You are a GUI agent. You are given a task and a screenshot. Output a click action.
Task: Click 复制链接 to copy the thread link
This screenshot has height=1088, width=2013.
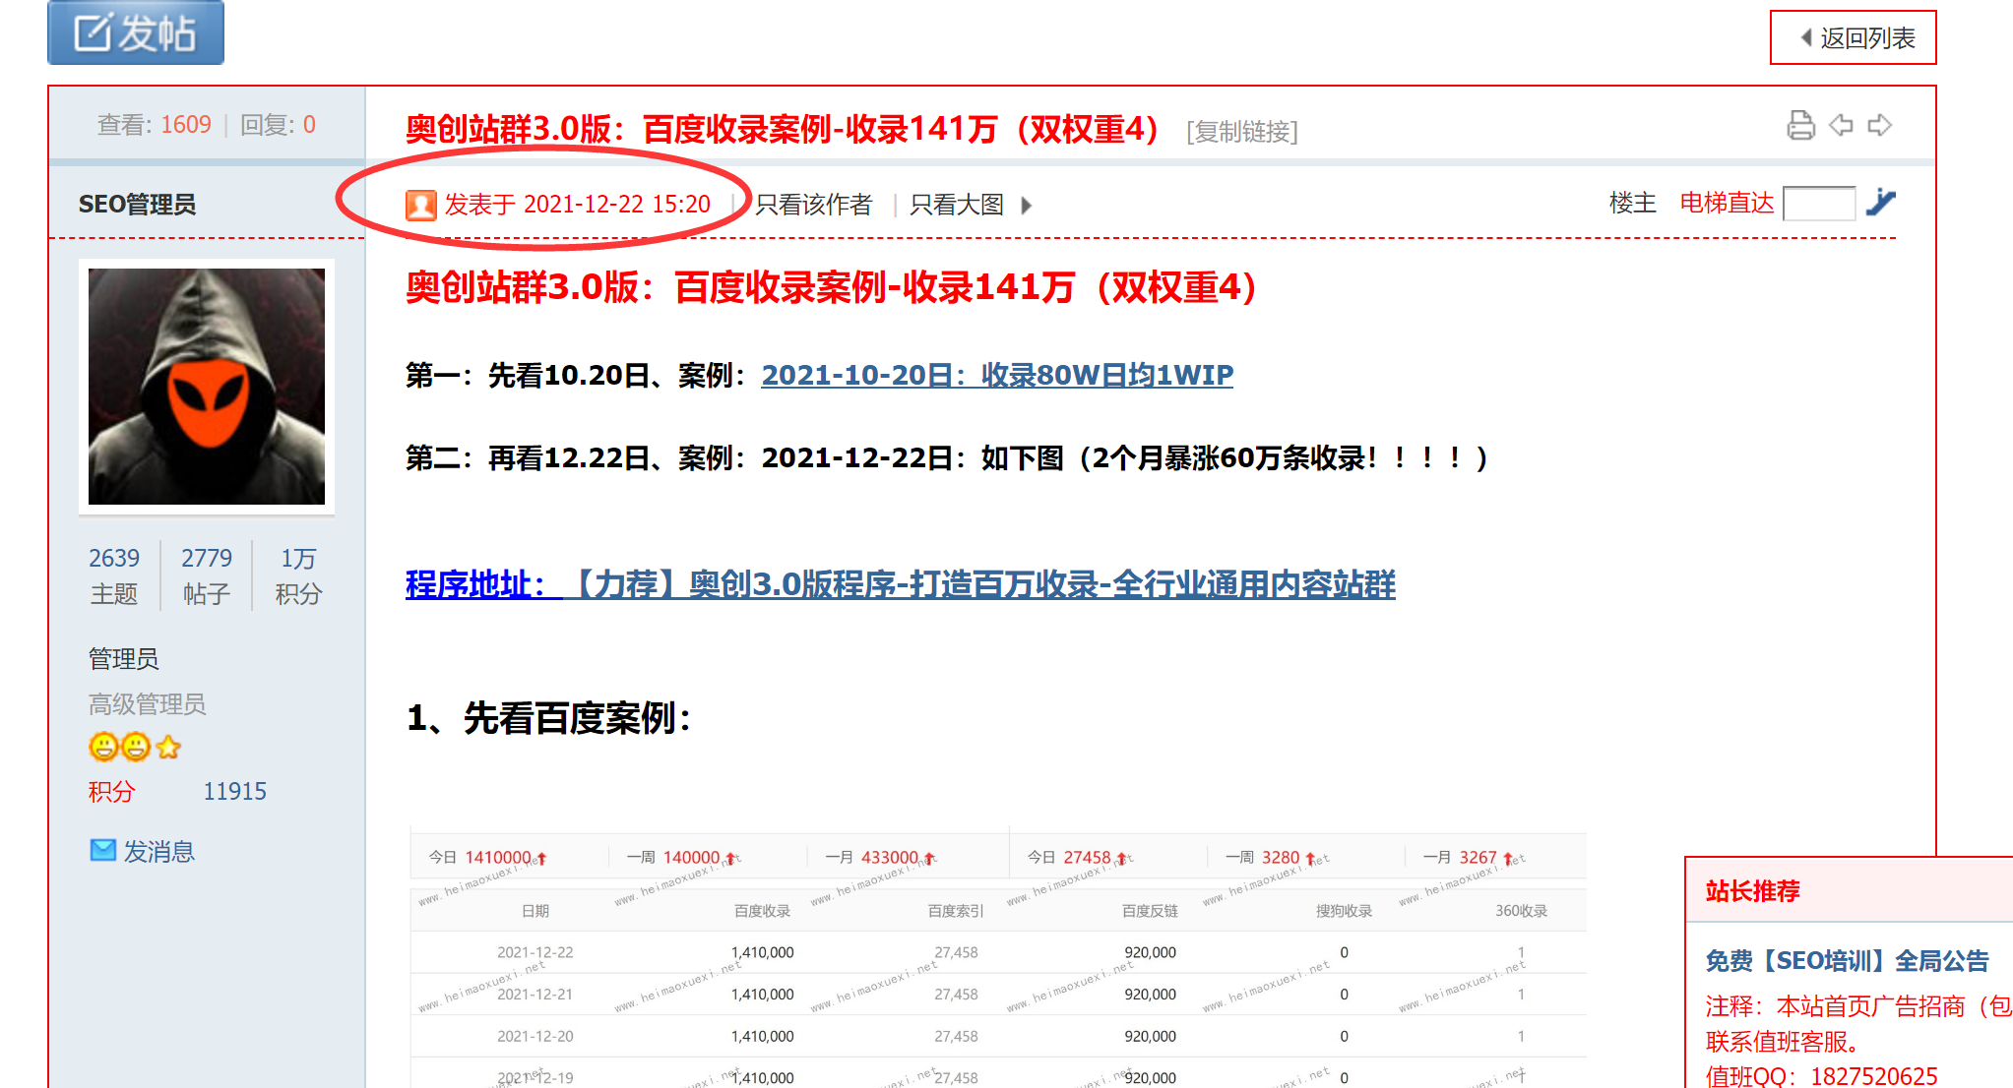[1242, 133]
